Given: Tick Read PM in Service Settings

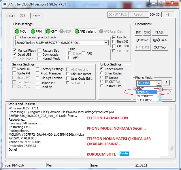Looking at the screenshot, I should (x=14, y=69).
